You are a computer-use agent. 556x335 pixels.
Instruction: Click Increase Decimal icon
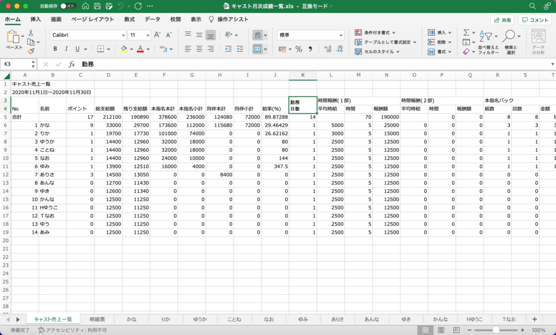pyautogui.click(x=327, y=49)
